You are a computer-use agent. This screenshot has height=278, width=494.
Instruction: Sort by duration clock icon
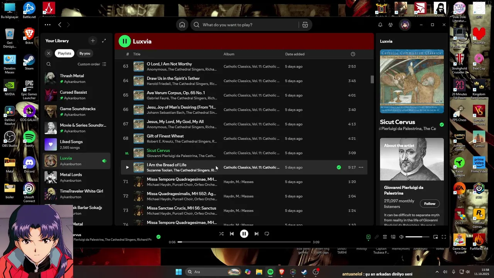point(353,54)
